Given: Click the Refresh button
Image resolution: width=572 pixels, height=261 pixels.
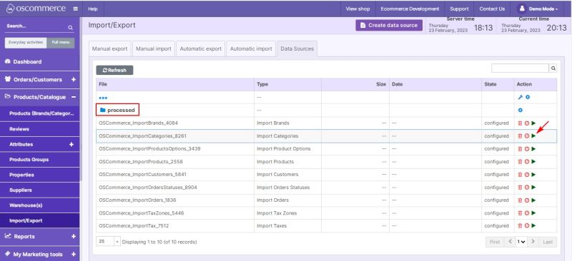Looking at the screenshot, I should click(114, 71).
